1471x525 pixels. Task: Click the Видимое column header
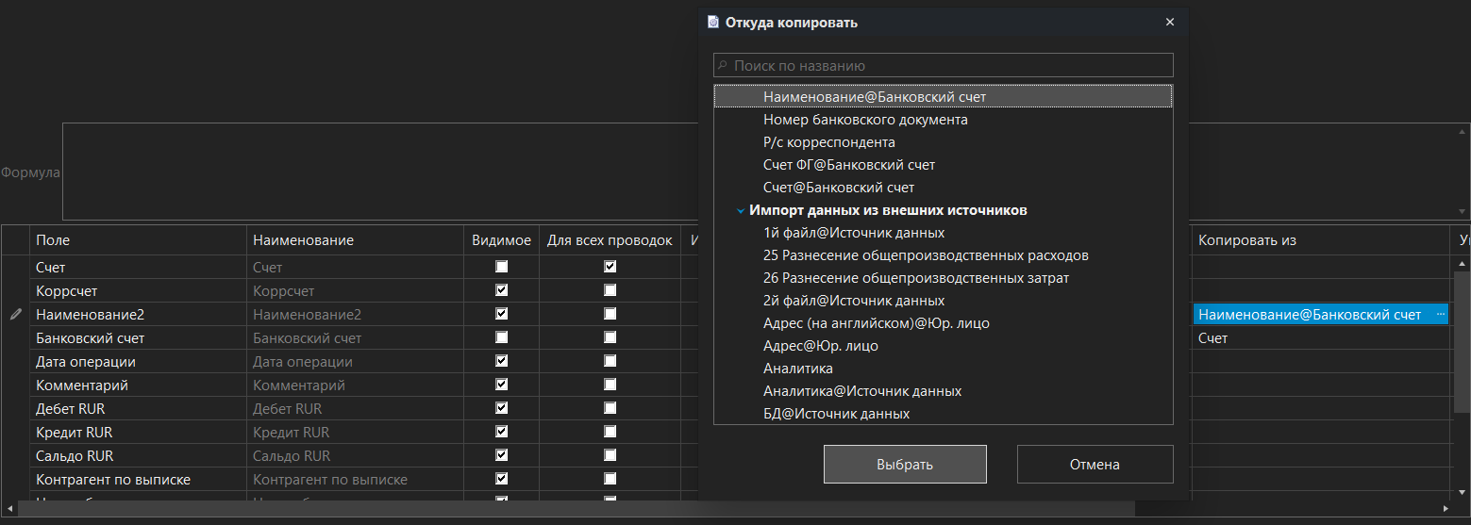[502, 240]
